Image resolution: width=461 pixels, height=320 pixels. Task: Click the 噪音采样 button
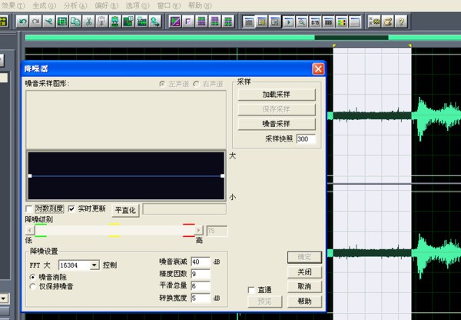277,123
